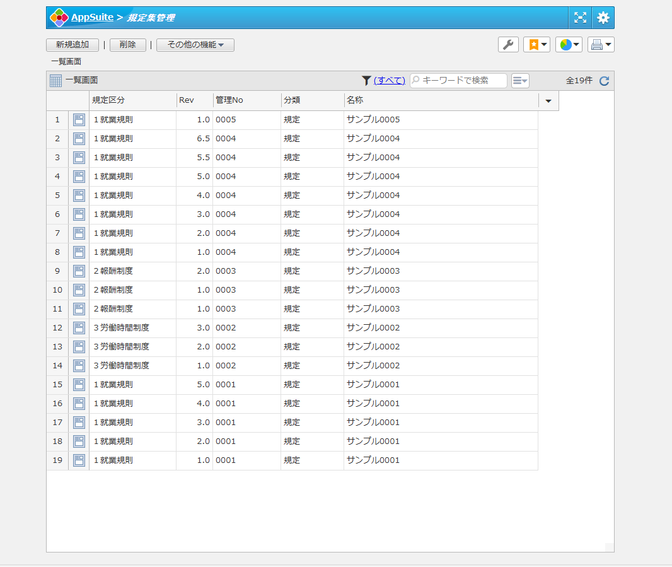Open the list display options menu button

click(x=520, y=81)
